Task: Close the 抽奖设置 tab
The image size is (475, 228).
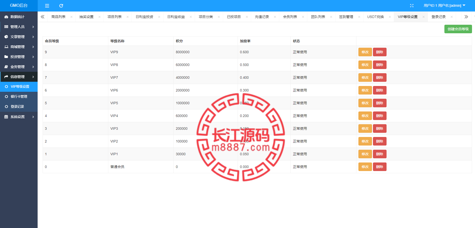Action: point(100,17)
